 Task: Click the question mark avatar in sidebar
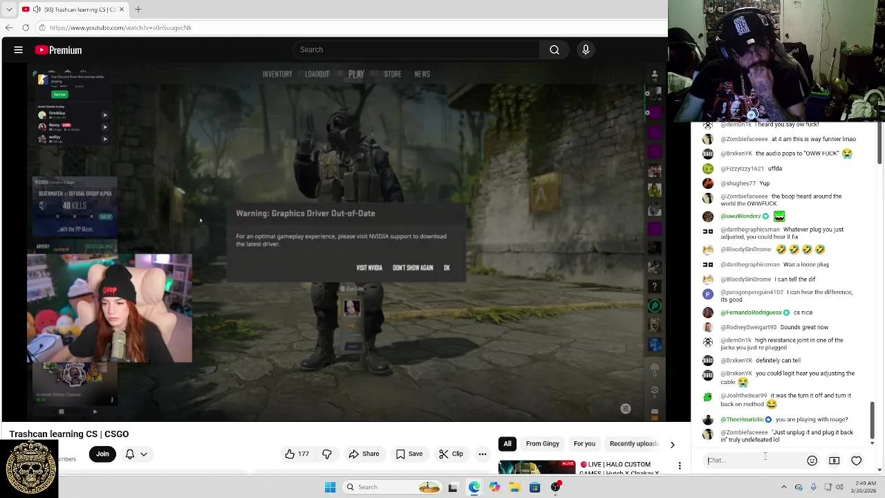[655, 286]
